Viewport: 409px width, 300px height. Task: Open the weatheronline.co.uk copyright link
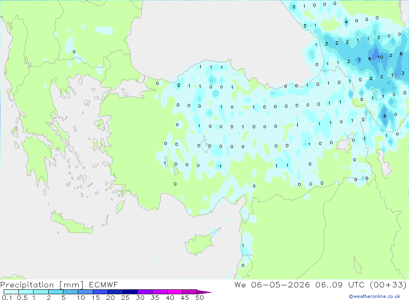374,296
